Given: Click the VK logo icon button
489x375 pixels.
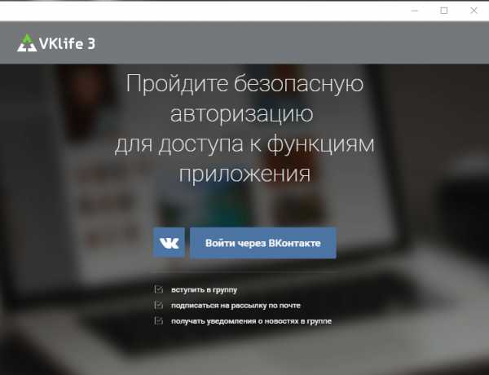Looking at the screenshot, I should pyautogui.click(x=169, y=243).
